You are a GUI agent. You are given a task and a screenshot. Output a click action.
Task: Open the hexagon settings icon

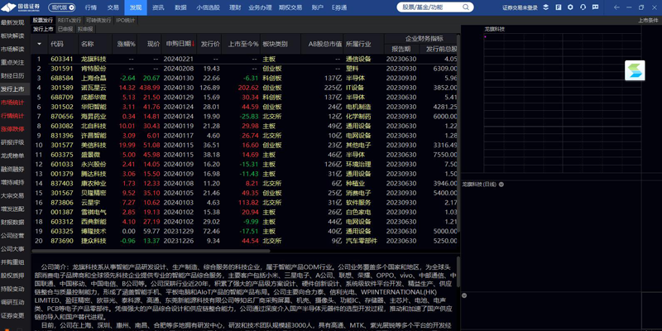[570, 7]
